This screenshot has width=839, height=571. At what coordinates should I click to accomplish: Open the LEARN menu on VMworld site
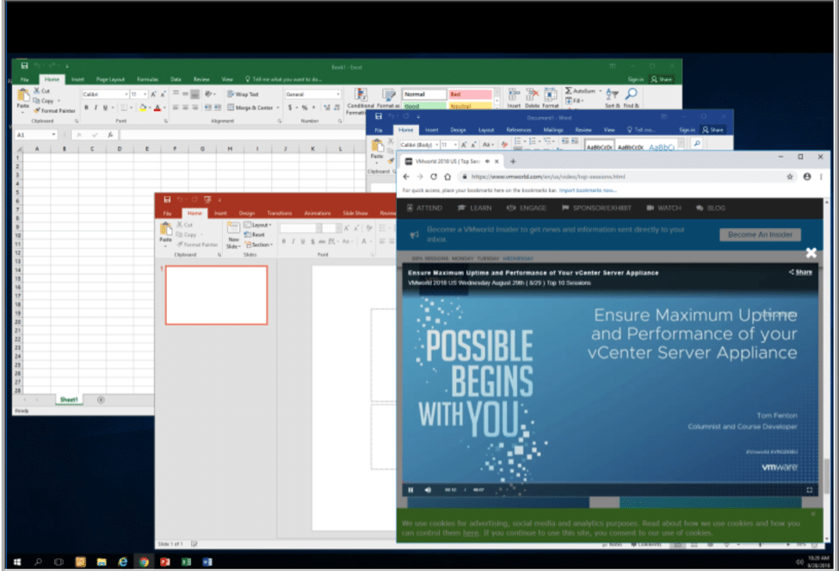[x=475, y=208]
